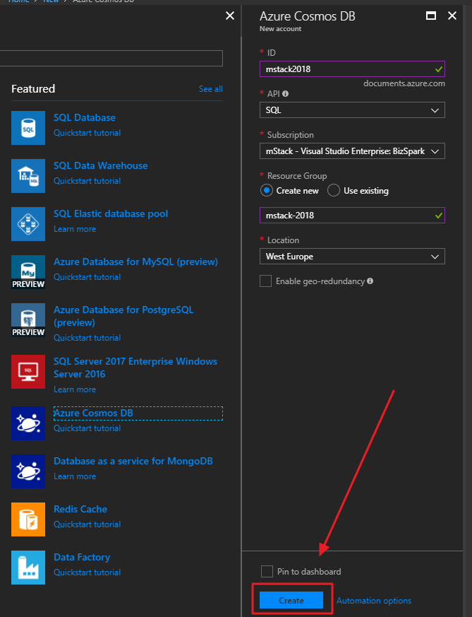The width and height of the screenshot is (472, 617).
Task: Select the Create new resource group option
Action: click(267, 190)
